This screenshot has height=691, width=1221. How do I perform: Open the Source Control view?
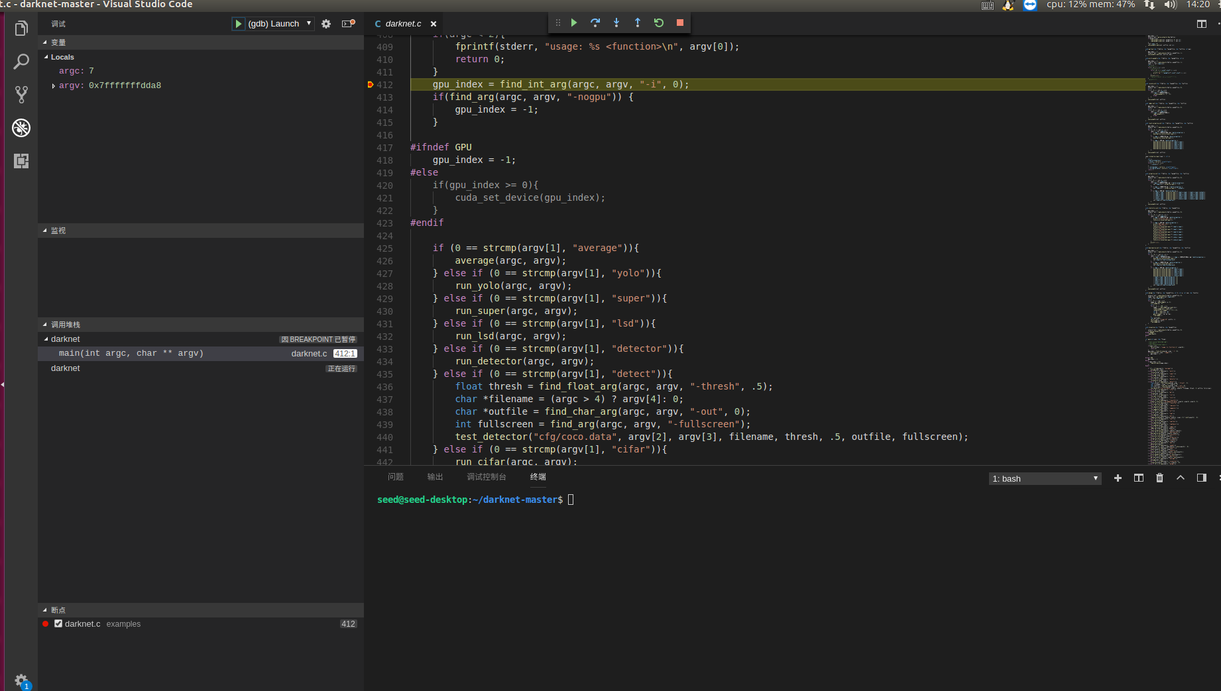click(x=21, y=95)
